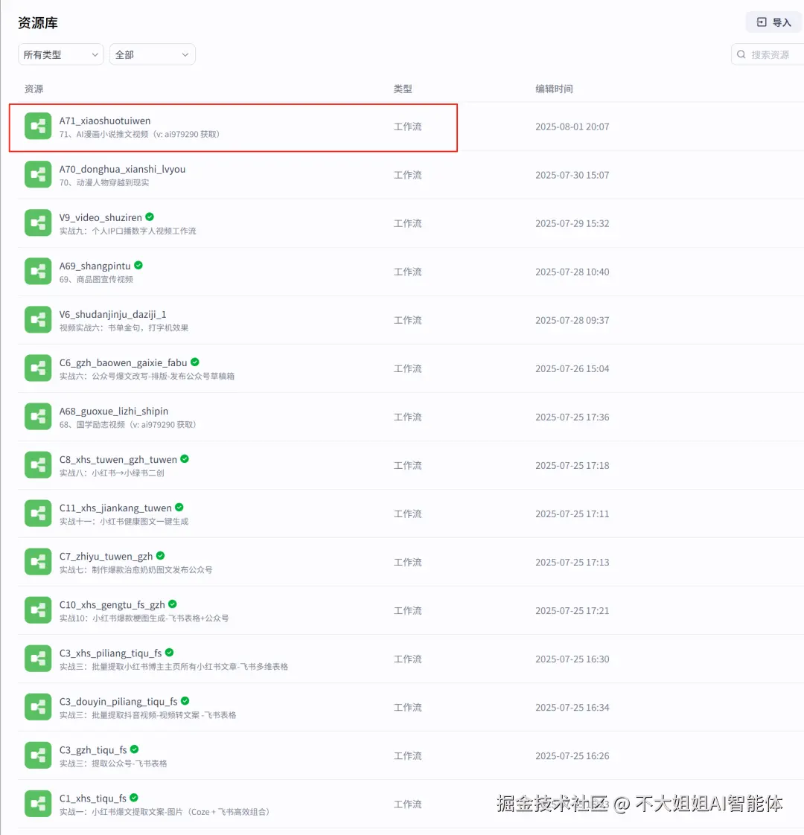Click the search magnifier icon in 搜索资源 box
Viewport: 804px width, 835px height.
(x=741, y=54)
